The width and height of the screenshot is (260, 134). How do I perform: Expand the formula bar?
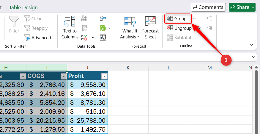(x=253, y=57)
